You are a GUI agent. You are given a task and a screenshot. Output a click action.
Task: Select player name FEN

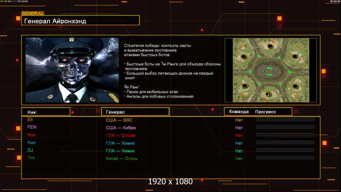(32, 127)
